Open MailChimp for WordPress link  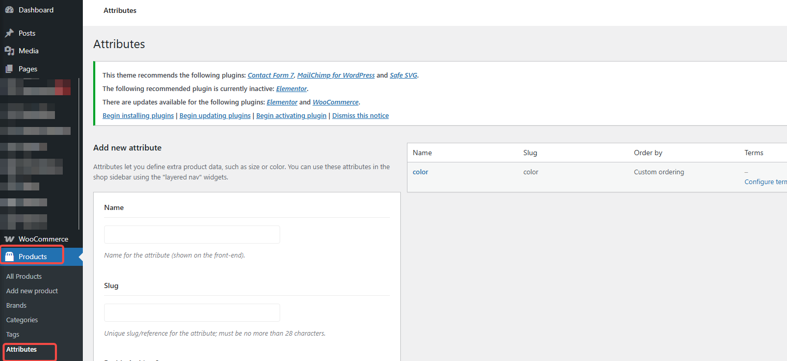coord(336,75)
